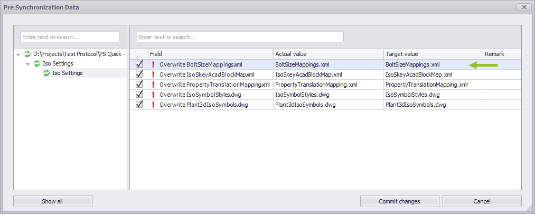Toggle checkbox for Overwrite IsoSymbolStyles.dwg
The width and height of the screenshot is (535, 214).
point(139,95)
